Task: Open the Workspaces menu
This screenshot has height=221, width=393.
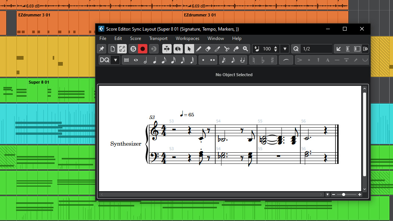Action: coord(187,38)
